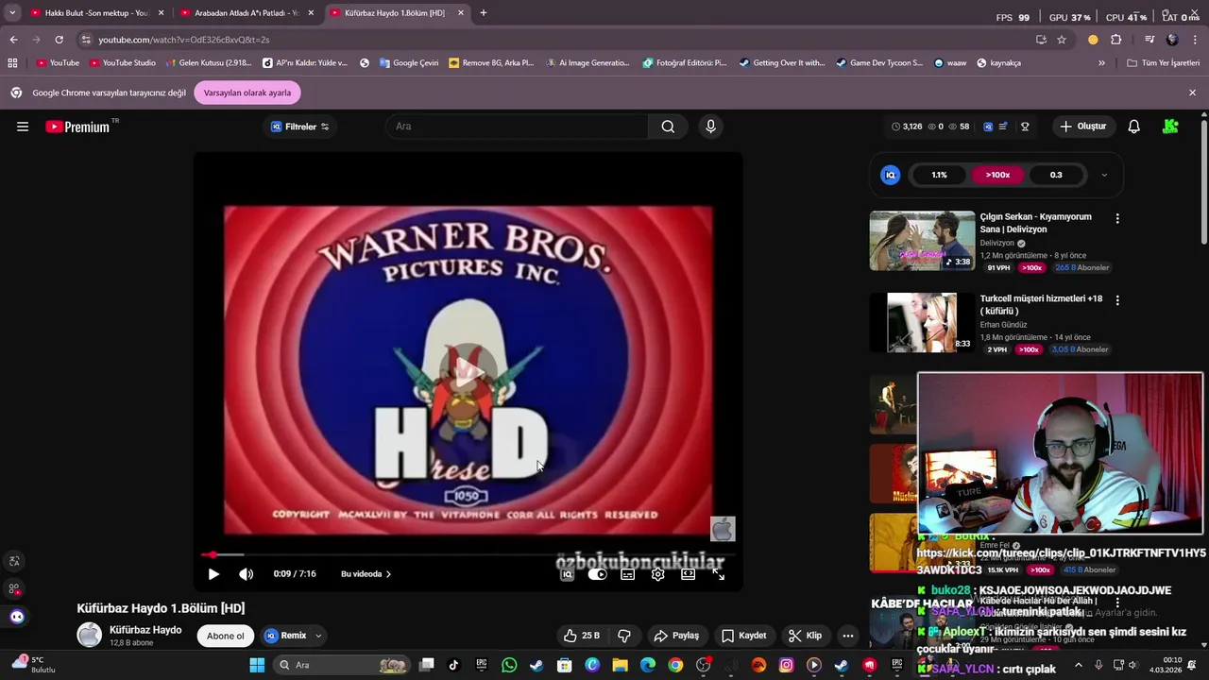This screenshot has height=680, width=1209.
Task: Open Küfürbaz Haydo channel avatar
Action: coord(90,636)
